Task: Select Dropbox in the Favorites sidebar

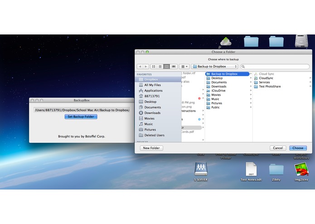Action: coord(158,79)
